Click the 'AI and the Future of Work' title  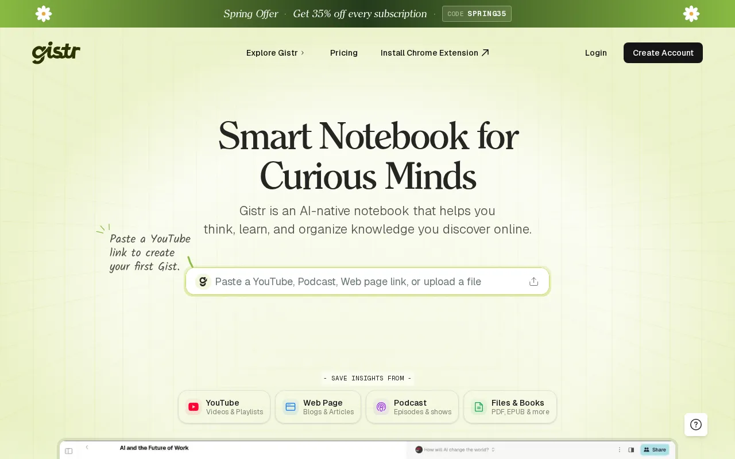tap(154, 448)
